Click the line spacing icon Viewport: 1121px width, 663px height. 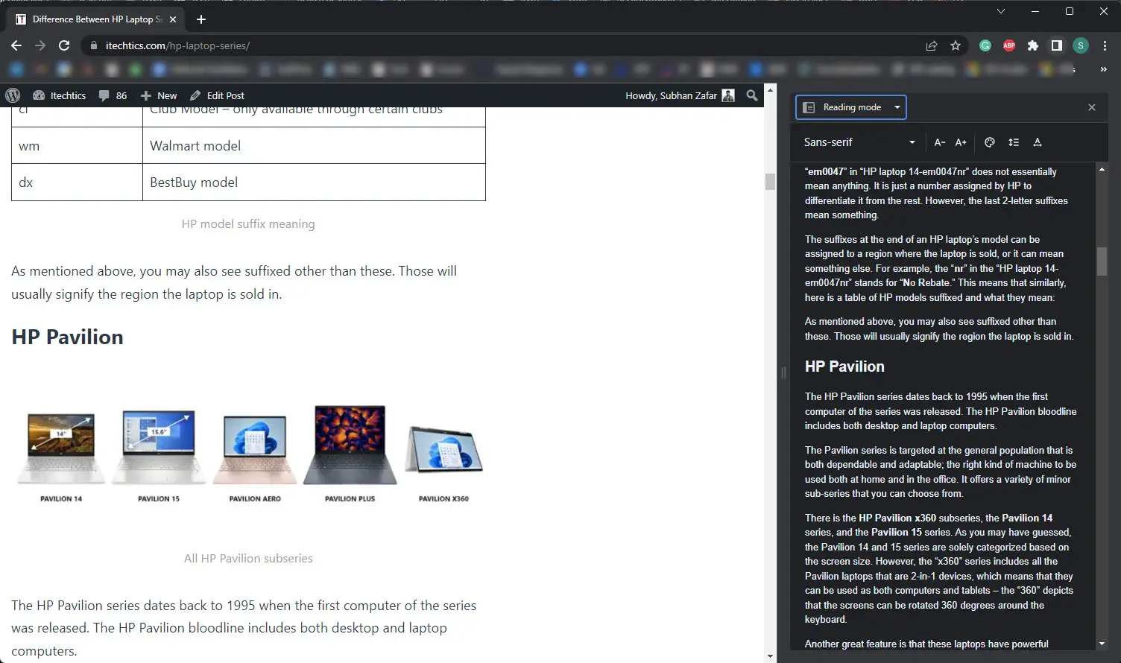click(1014, 142)
